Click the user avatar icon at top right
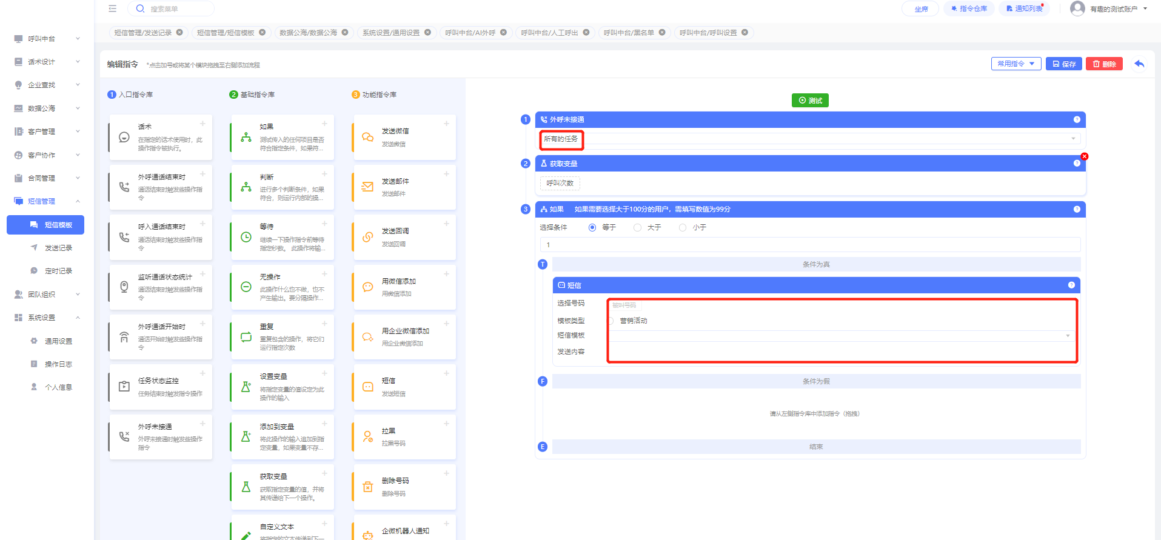The image size is (1161, 540). point(1077,8)
